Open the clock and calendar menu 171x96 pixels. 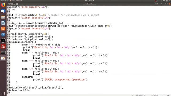pyautogui.click(x=90, y=1)
